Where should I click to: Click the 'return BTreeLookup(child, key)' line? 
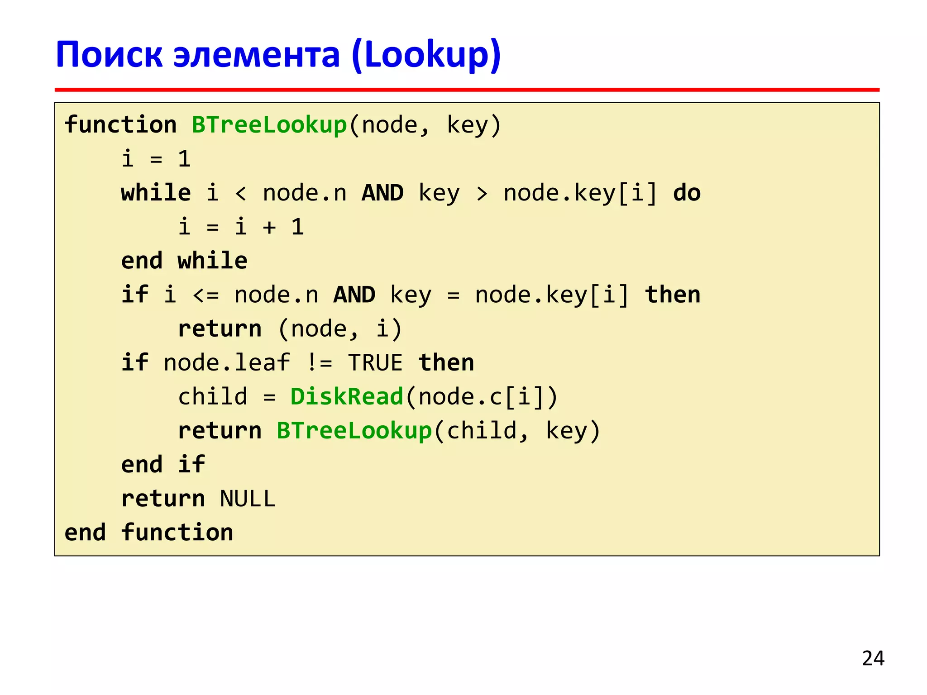tap(389, 431)
